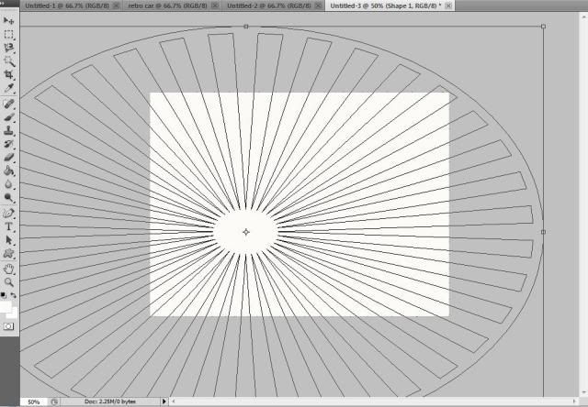Click the top-right corner transform handle
Viewport: 588px width, 407px height.
point(543,27)
